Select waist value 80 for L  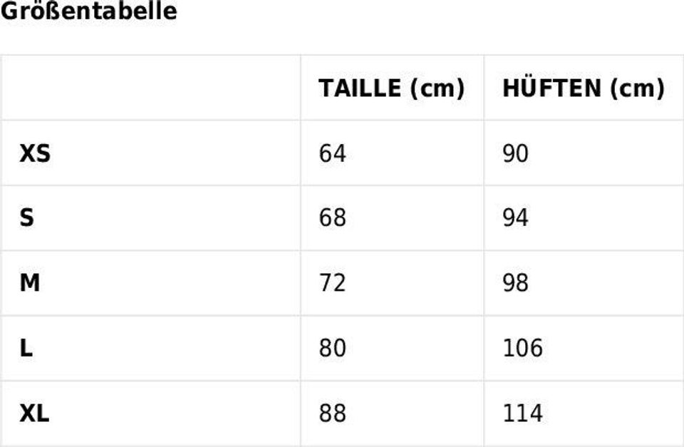(332, 349)
